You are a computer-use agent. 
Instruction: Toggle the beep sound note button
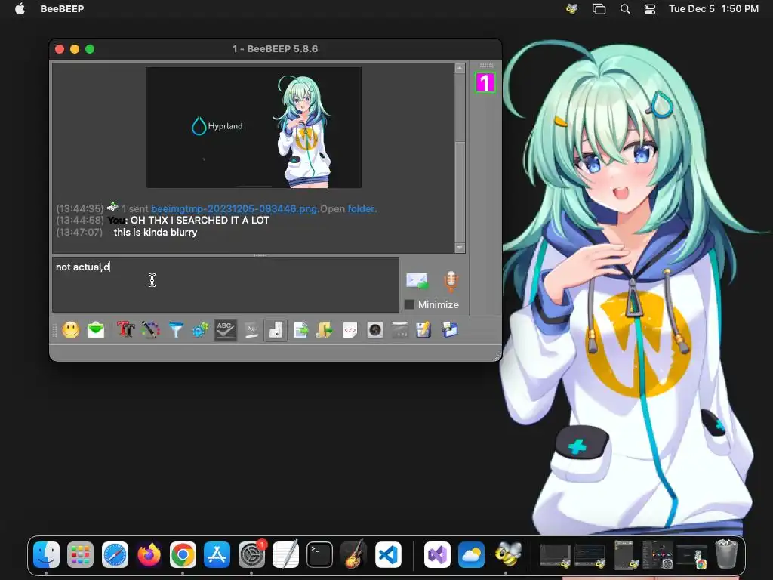tap(276, 330)
